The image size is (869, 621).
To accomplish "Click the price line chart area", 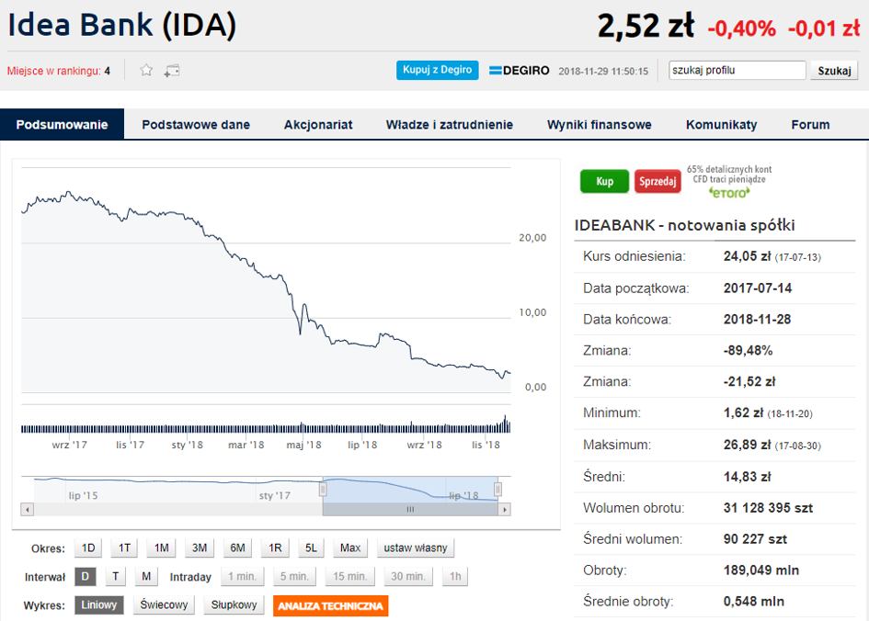I will pyautogui.click(x=266, y=280).
